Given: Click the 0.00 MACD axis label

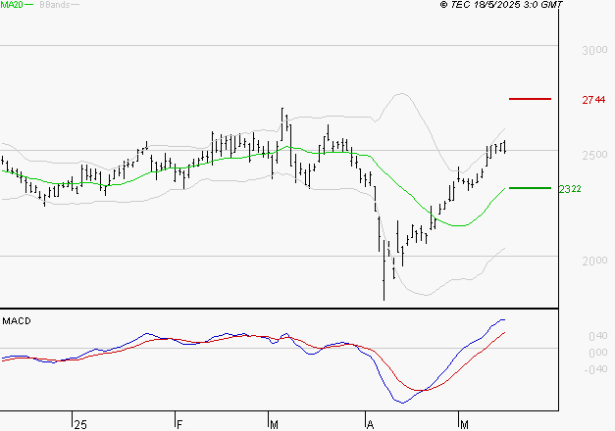Looking at the screenshot, I should 598,353.
